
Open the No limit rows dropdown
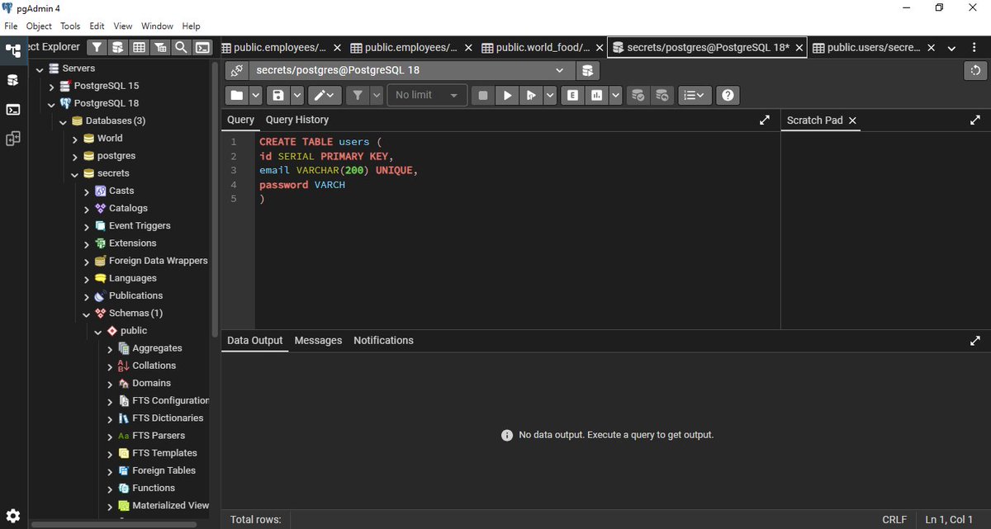[x=428, y=96]
